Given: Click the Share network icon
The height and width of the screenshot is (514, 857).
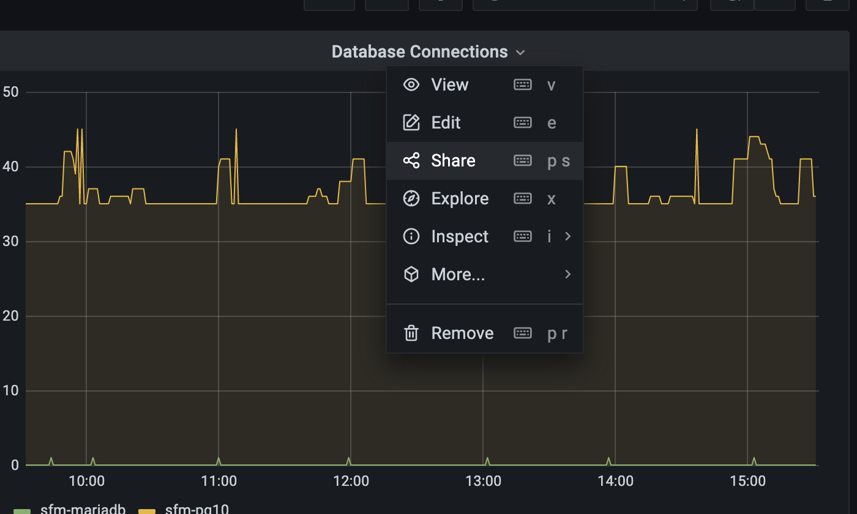Looking at the screenshot, I should pyautogui.click(x=411, y=160).
